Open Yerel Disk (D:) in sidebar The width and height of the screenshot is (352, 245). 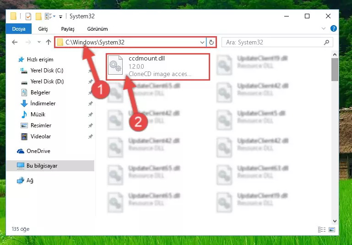coord(42,82)
